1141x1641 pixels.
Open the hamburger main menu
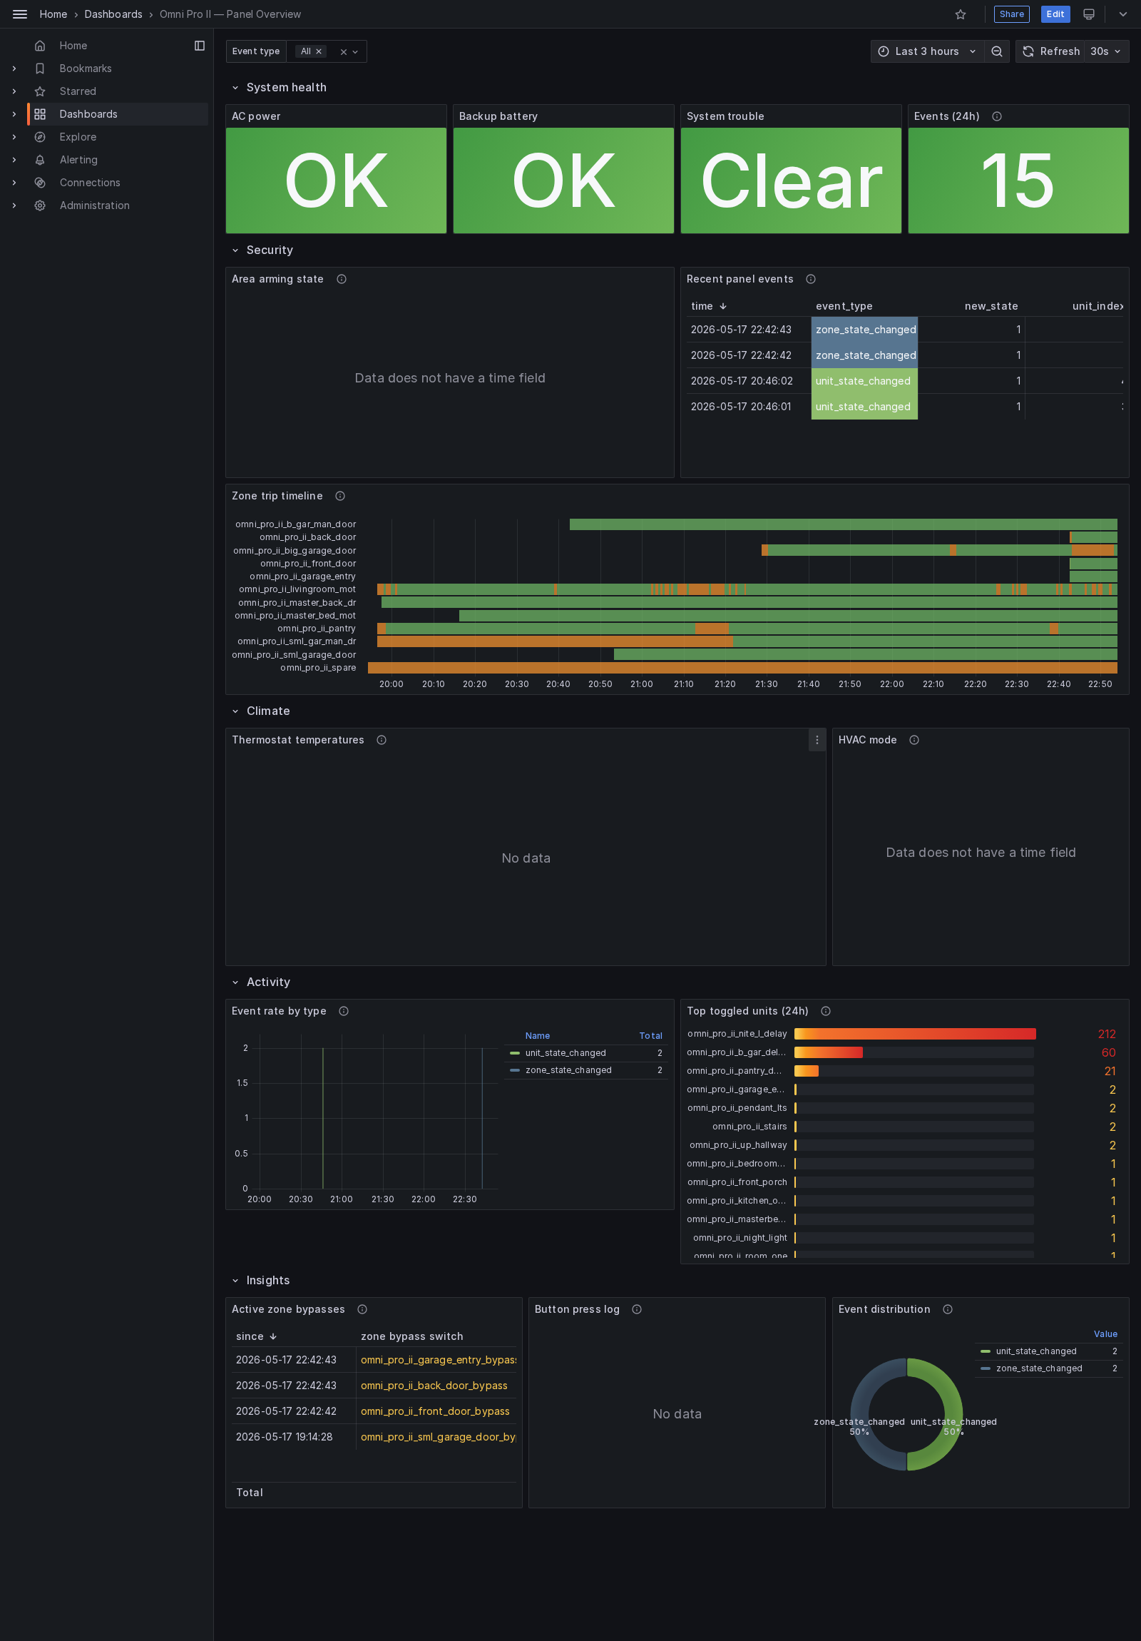pos(20,14)
